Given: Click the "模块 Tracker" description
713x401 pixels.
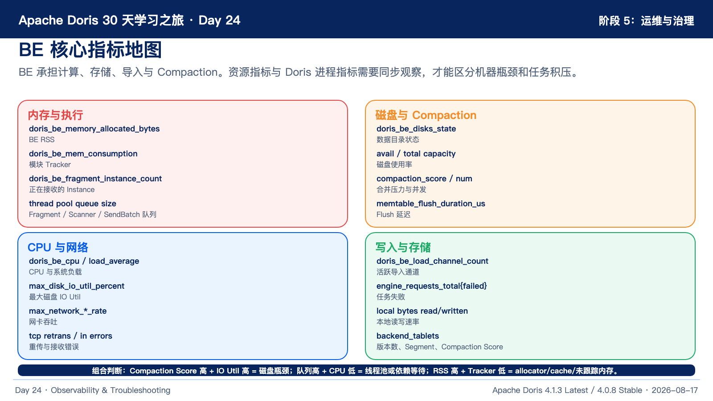Looking at the screenshot, I should pos(50,164).
